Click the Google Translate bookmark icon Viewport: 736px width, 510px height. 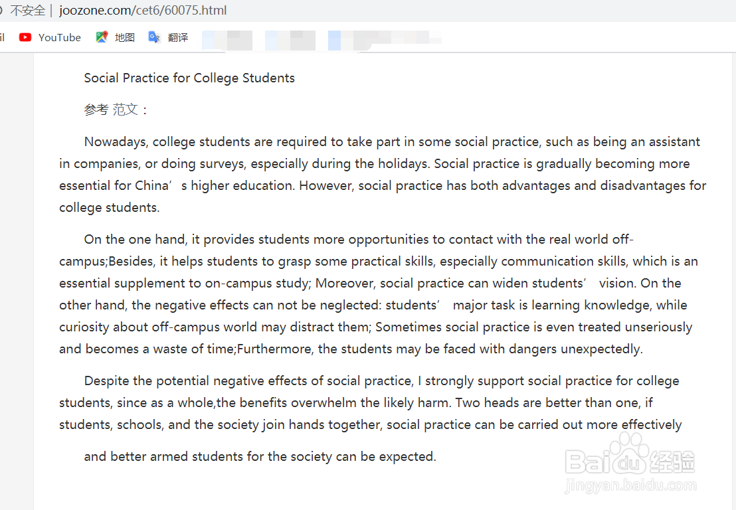[x=154, y=37]
